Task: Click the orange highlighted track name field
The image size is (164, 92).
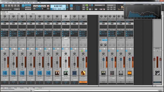Action: coord(83,82)
